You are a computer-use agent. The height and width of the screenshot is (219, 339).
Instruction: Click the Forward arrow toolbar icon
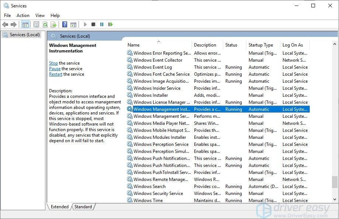(14, 24)
